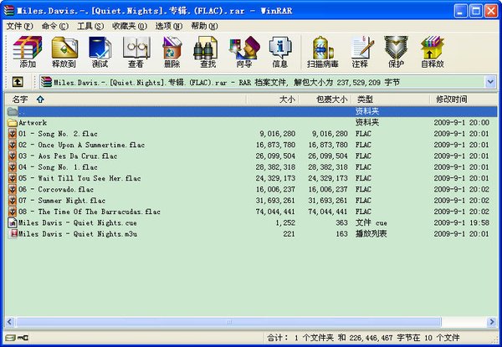Click the WinRAR title bar app icon

pyautogui.click(x=9, y=11)
